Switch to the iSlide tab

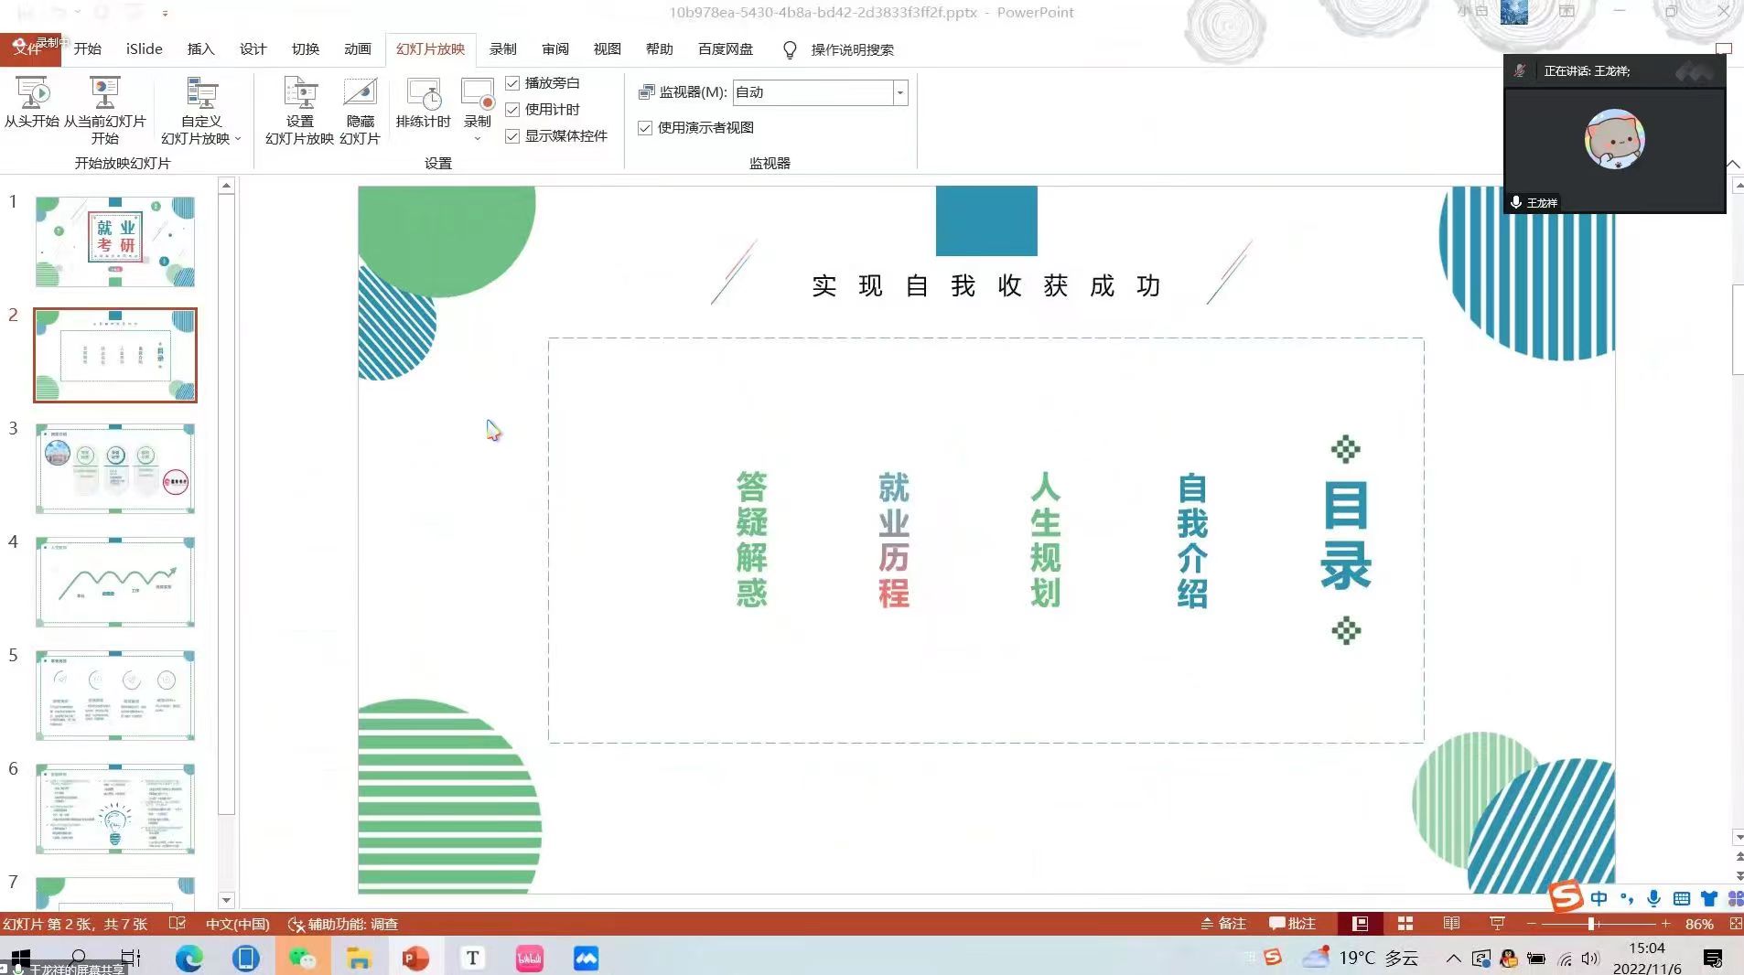[x=144, y=49]
